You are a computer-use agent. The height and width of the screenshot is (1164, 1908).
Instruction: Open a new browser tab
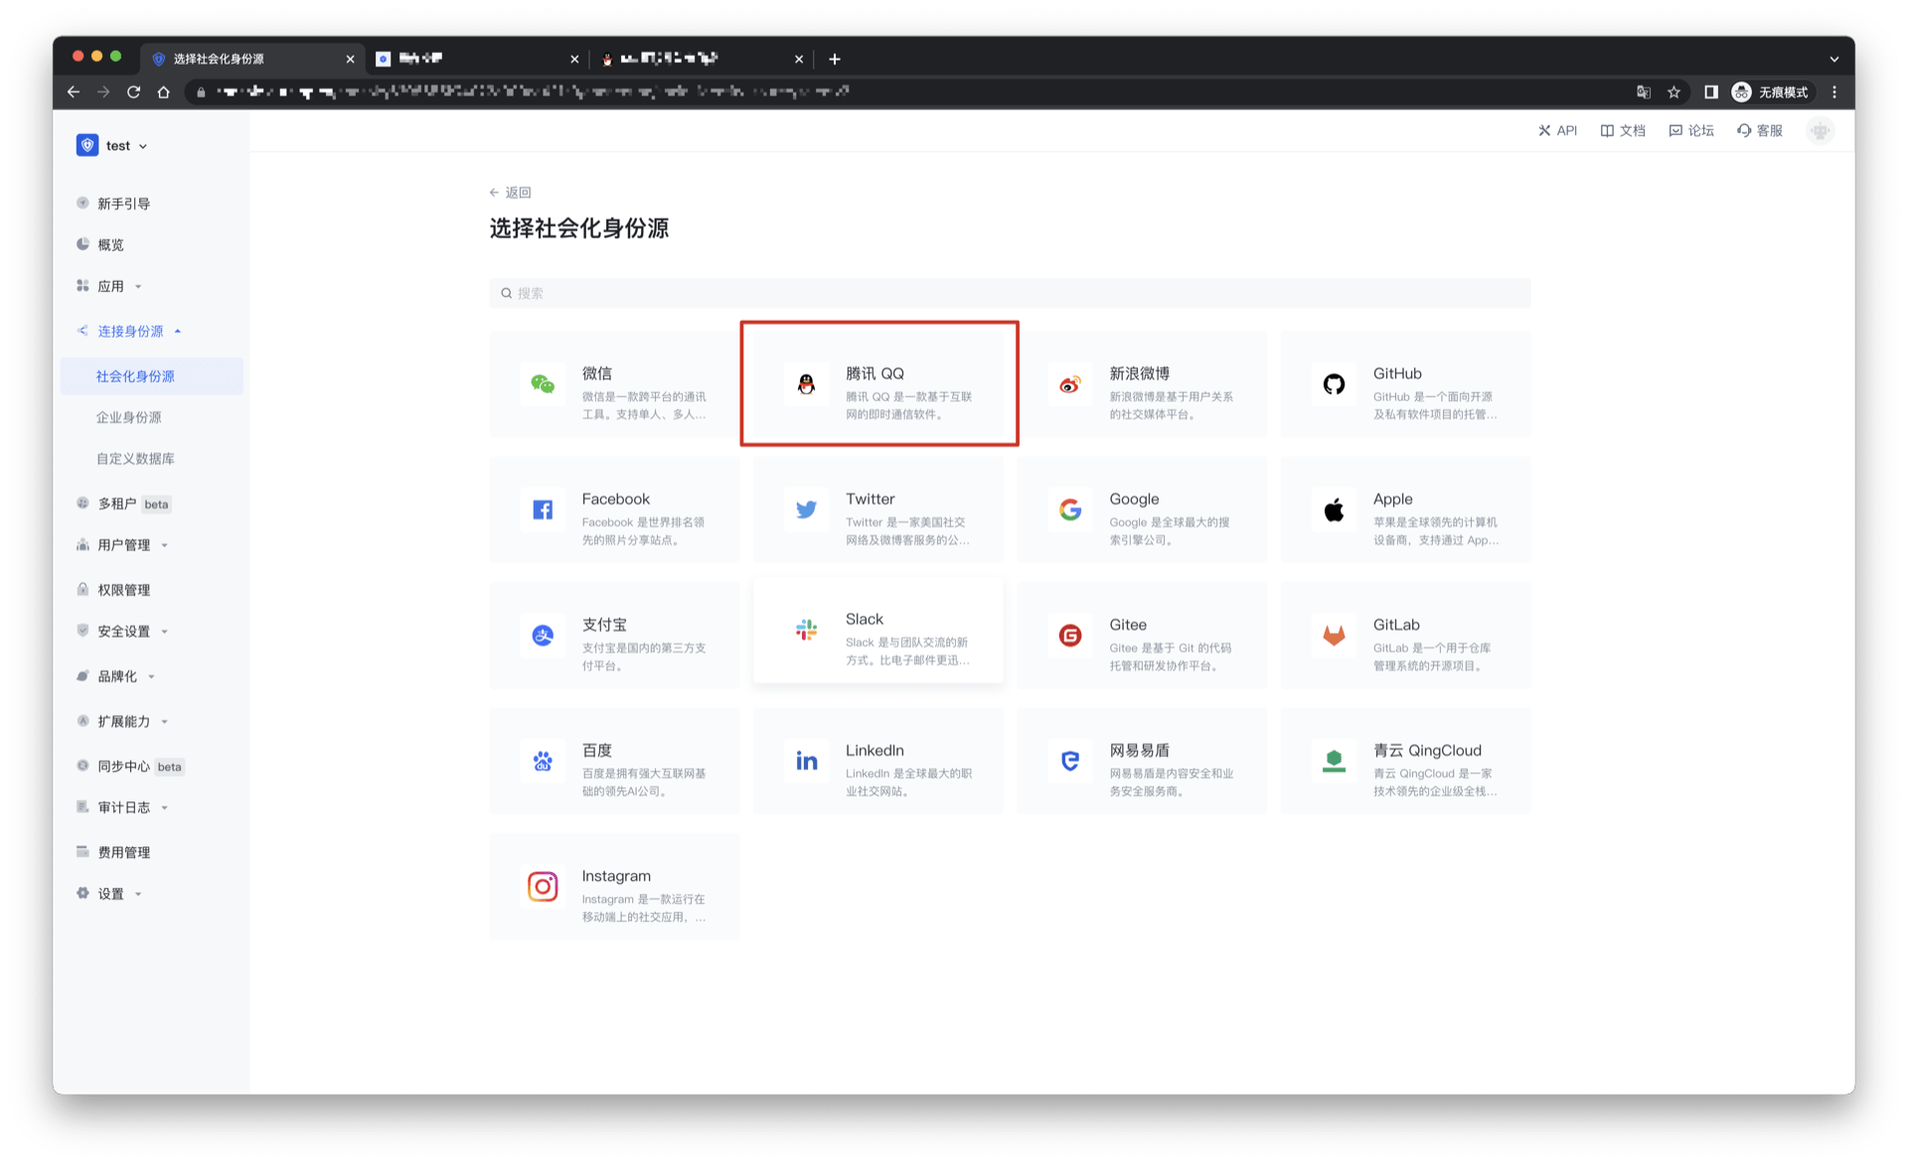[x=835, y=60]
